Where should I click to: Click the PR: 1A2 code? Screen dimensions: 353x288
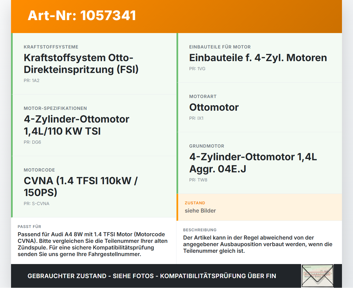tap(31, 80)
